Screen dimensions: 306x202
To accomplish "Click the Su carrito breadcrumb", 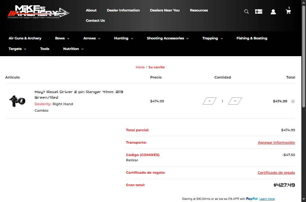I will pyautogui.click(x=157, y=67).
